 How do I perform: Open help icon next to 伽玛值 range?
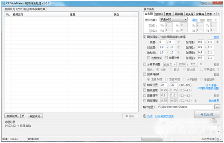pyautogui.click(x=217, y=42)
